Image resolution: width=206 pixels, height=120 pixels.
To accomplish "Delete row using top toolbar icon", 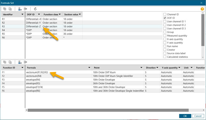I will point(25,9).
